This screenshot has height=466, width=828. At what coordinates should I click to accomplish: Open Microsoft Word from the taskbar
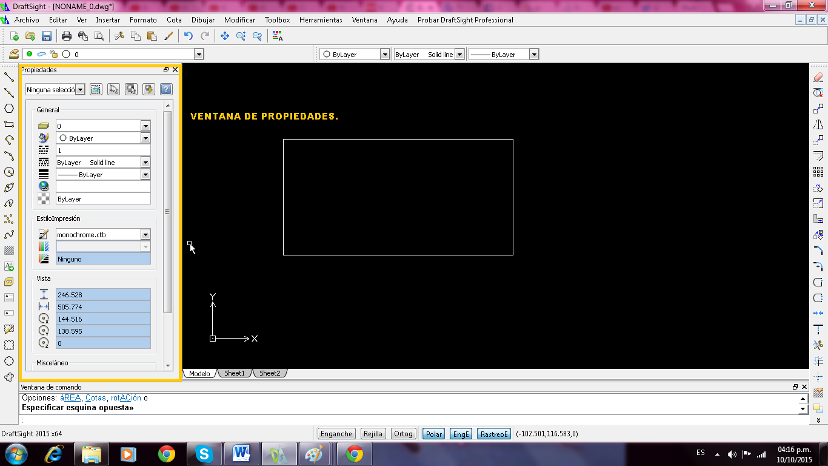[241, 453]
